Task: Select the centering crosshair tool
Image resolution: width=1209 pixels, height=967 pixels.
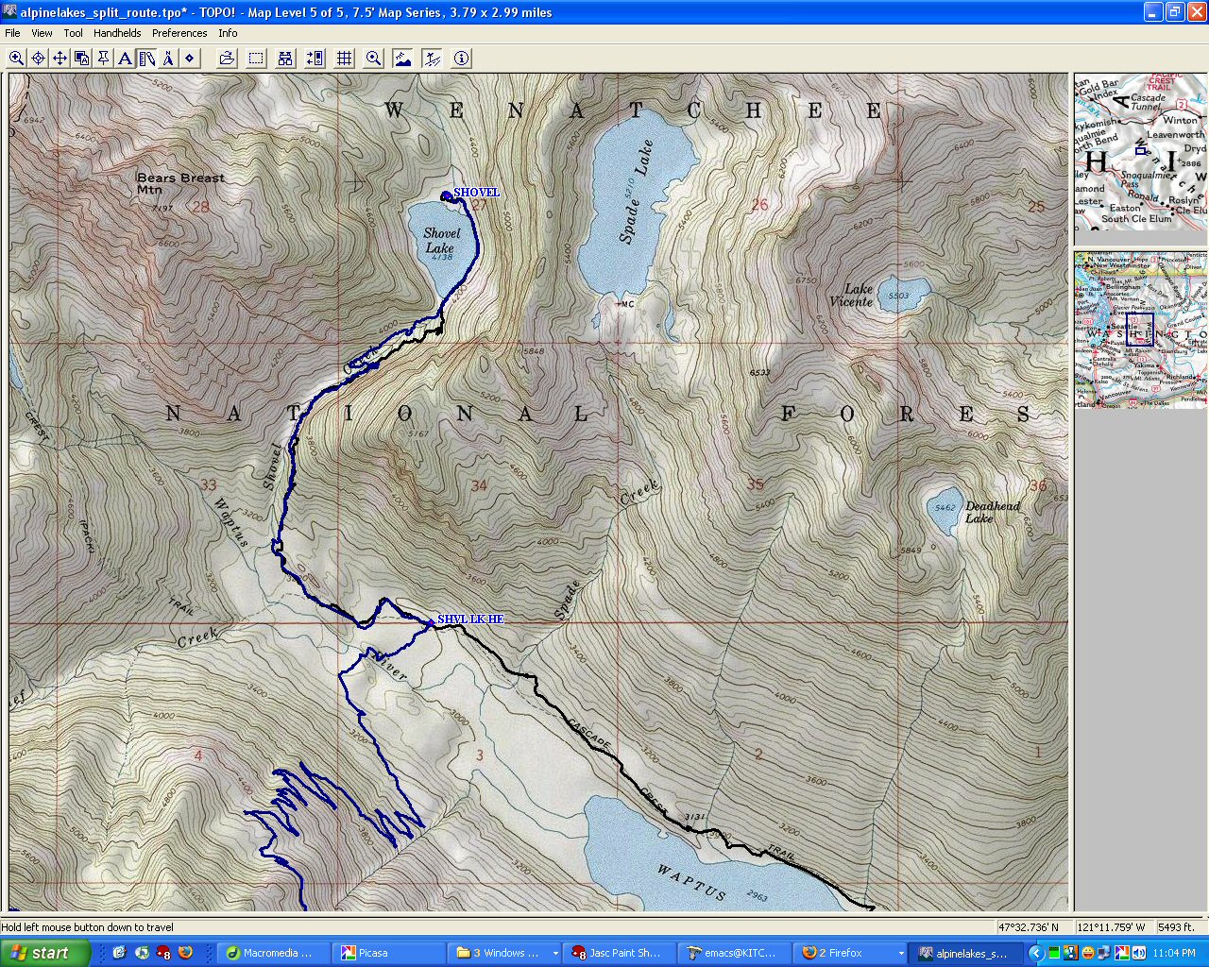Action: click(x=39, y=59)
